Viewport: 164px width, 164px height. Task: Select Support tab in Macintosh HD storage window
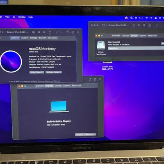[x=143, y=36]
